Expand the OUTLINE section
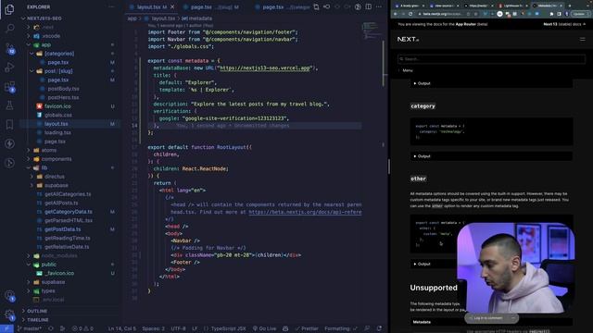The height and width of the screenshot is (333, 593). [x=37, y=311]
